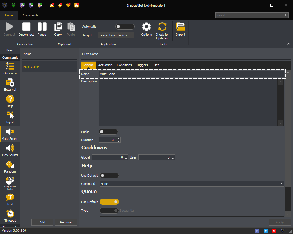The height and width of the screenshot is (234, 293).
Task: Click the Paste clipboard icon
Action: click(x=71, y=27)
